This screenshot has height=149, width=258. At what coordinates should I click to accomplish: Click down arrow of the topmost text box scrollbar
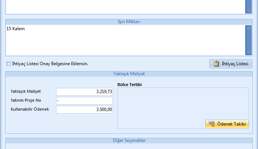click(248, 11)
